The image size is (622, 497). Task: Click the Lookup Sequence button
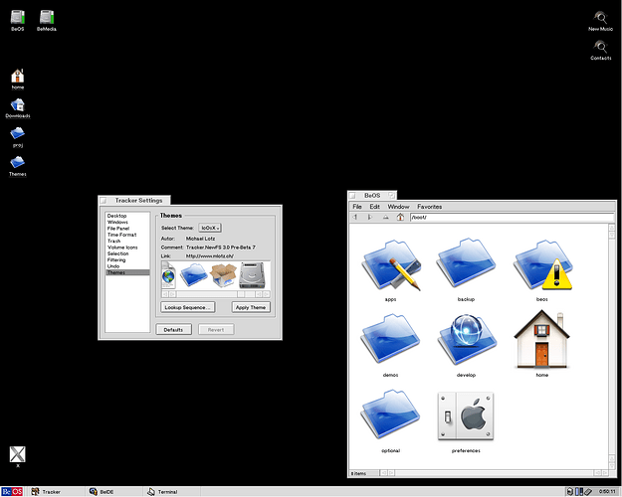(188, 307)
